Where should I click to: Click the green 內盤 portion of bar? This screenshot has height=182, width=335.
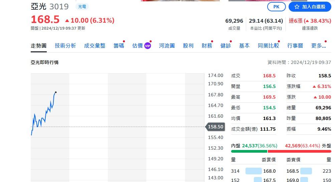click(x=249, y=151)
